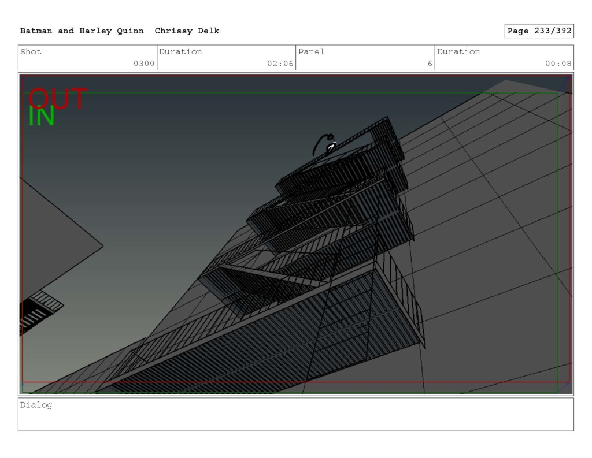This screenshot has width=592, height=458.
Task: Click the 'Dialog' label text
Action: [36, 405]
